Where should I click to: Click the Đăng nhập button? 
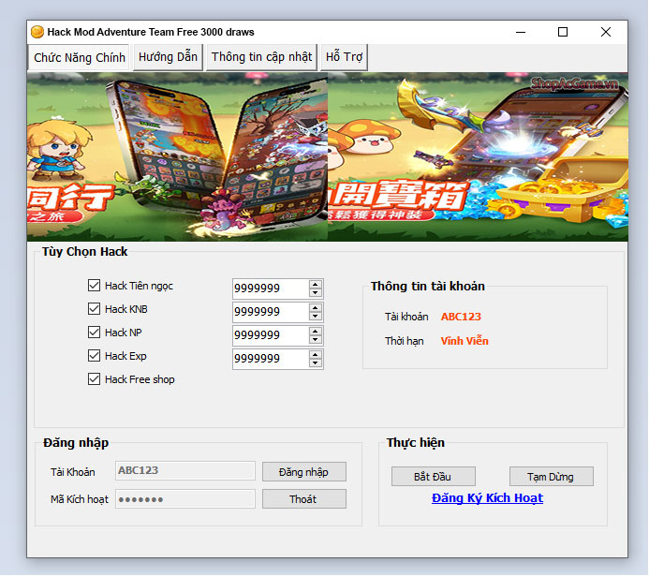[x=303, y=472]
